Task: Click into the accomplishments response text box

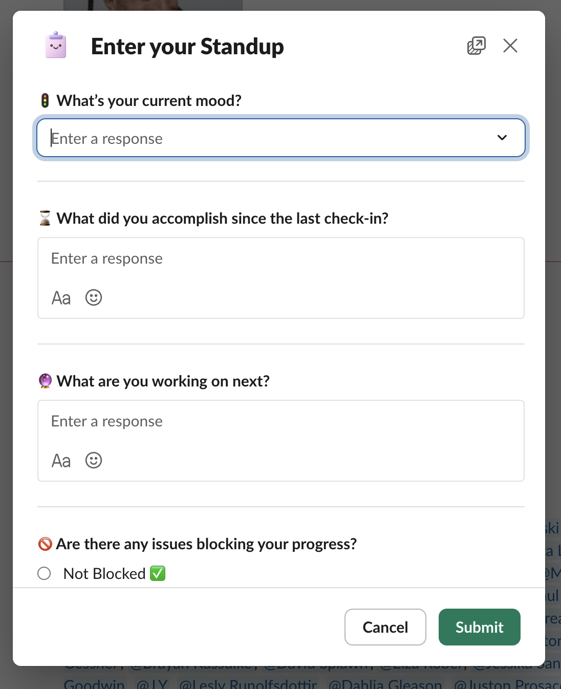Action: point(280,259)
